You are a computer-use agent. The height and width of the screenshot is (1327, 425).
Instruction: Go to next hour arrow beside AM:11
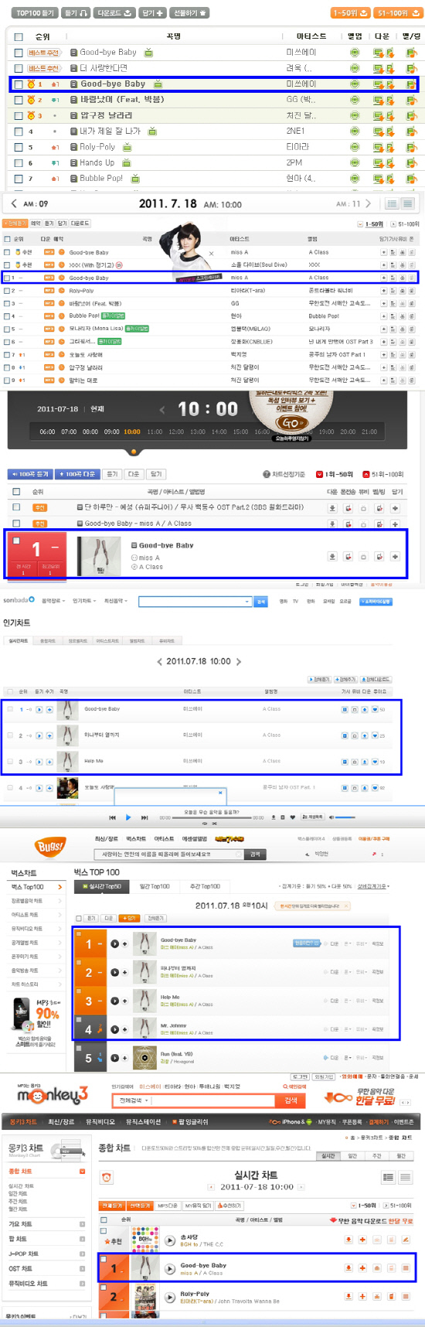pyautogui.click(x=368, y=204)
